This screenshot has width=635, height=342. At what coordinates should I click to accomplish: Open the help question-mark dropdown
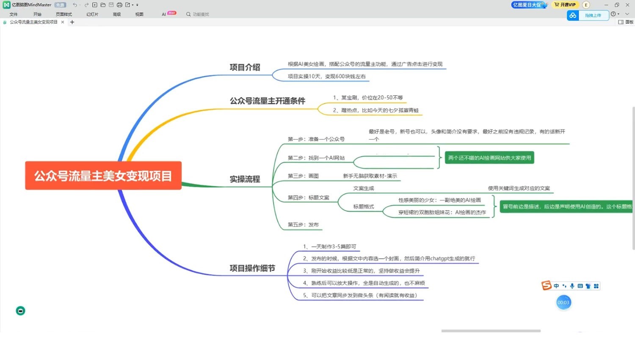[615, 14]
